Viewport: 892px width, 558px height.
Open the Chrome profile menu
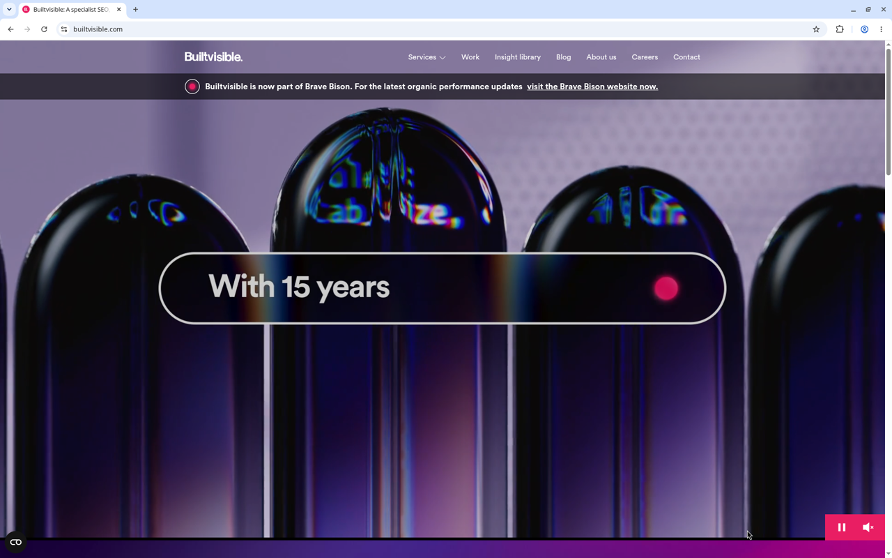864,29
